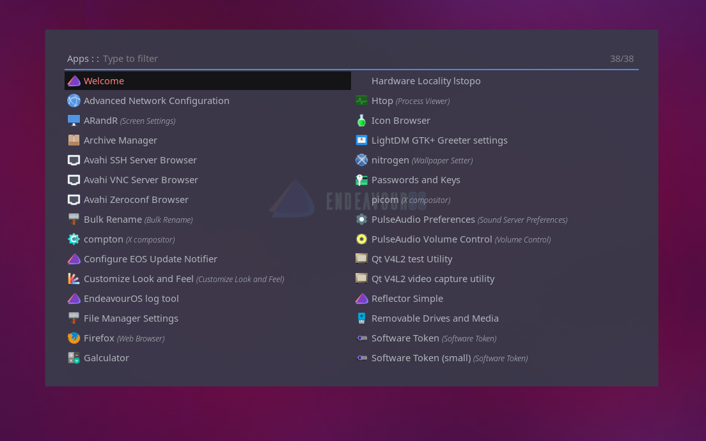Click the Avahi SSH Server Browser icon
The height and width of the screenshot is (441, 706).
click(x=74, y=160)
